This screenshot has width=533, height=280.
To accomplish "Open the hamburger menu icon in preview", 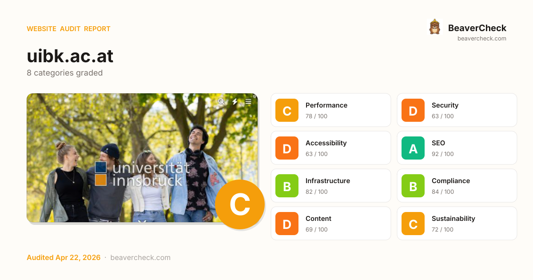I will [248, 102].
